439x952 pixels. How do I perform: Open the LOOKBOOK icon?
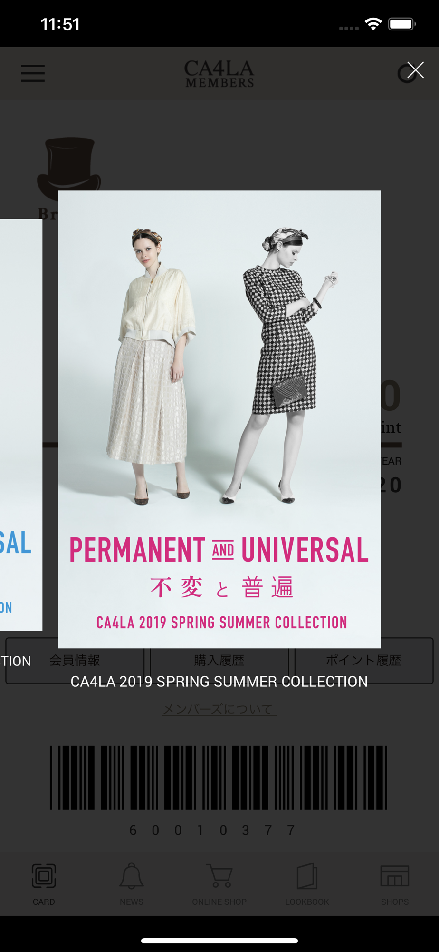pos(307,876)
